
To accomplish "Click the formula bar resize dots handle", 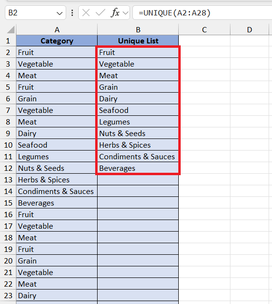I will [72, 13].
